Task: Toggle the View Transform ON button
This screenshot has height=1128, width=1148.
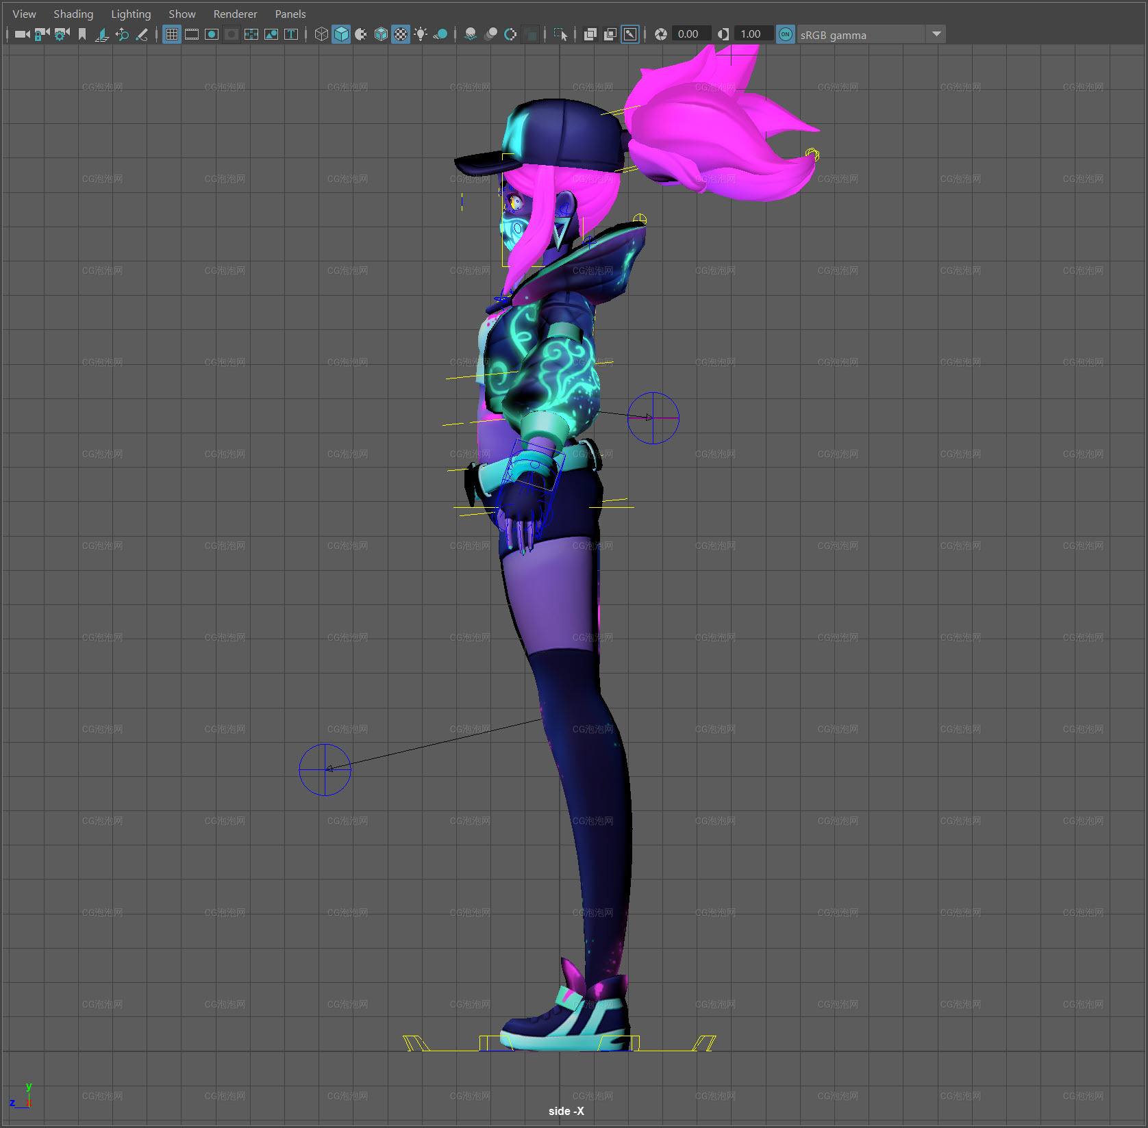Action: (x=786, y=34)
